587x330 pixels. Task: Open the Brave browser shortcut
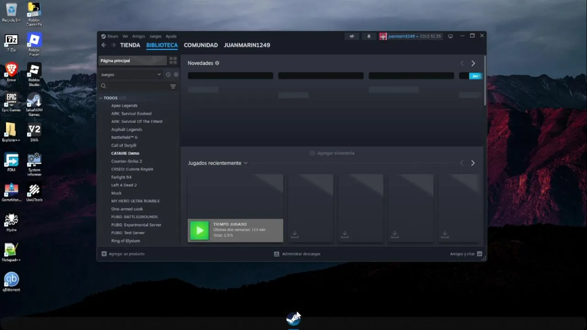[11, 72]
